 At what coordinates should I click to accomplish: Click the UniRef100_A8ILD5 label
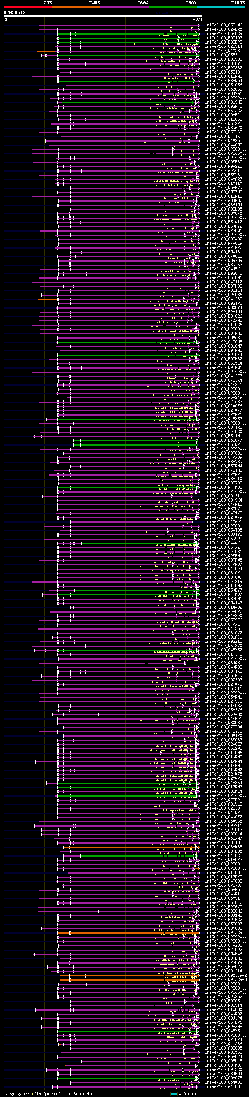223,209
